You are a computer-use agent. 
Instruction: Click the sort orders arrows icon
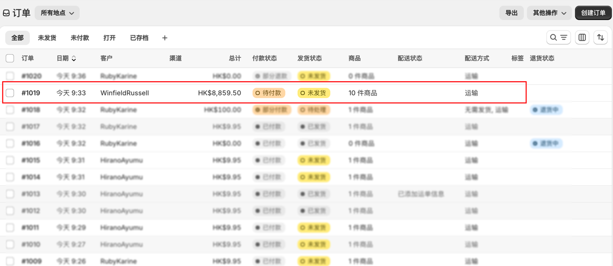(601, 37)
